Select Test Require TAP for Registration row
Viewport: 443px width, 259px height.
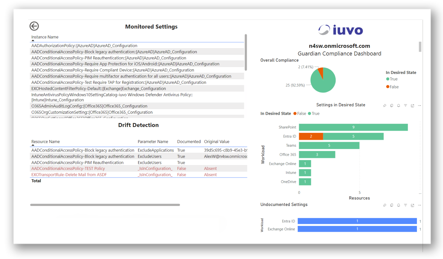pos(137,82)
